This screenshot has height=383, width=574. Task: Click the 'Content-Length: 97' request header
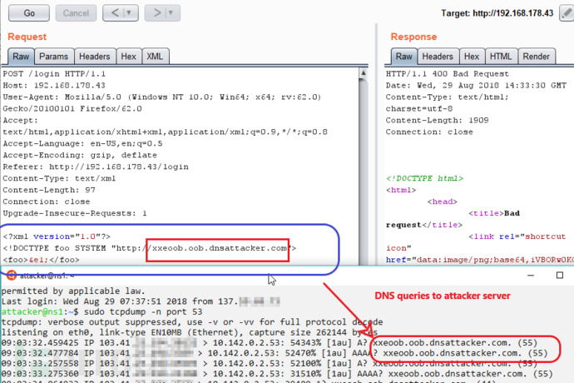coord(49,190)
